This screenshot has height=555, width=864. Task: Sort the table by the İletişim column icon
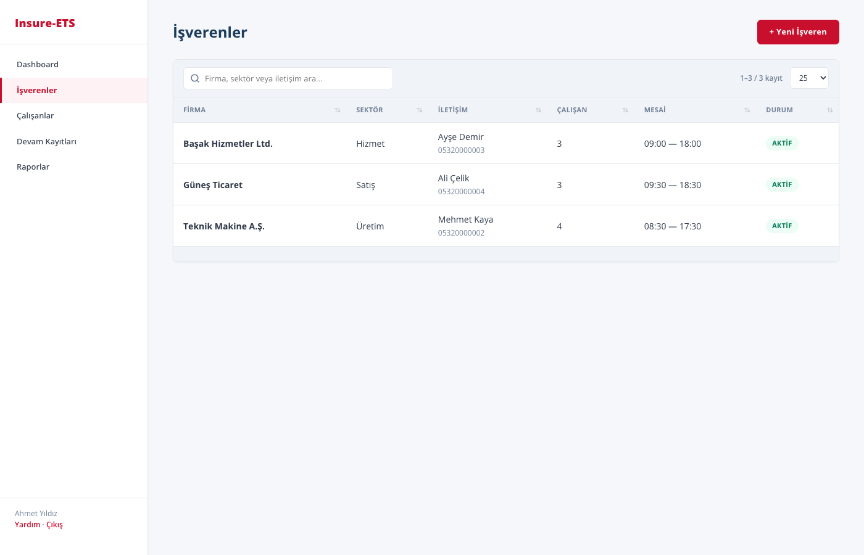538,110
